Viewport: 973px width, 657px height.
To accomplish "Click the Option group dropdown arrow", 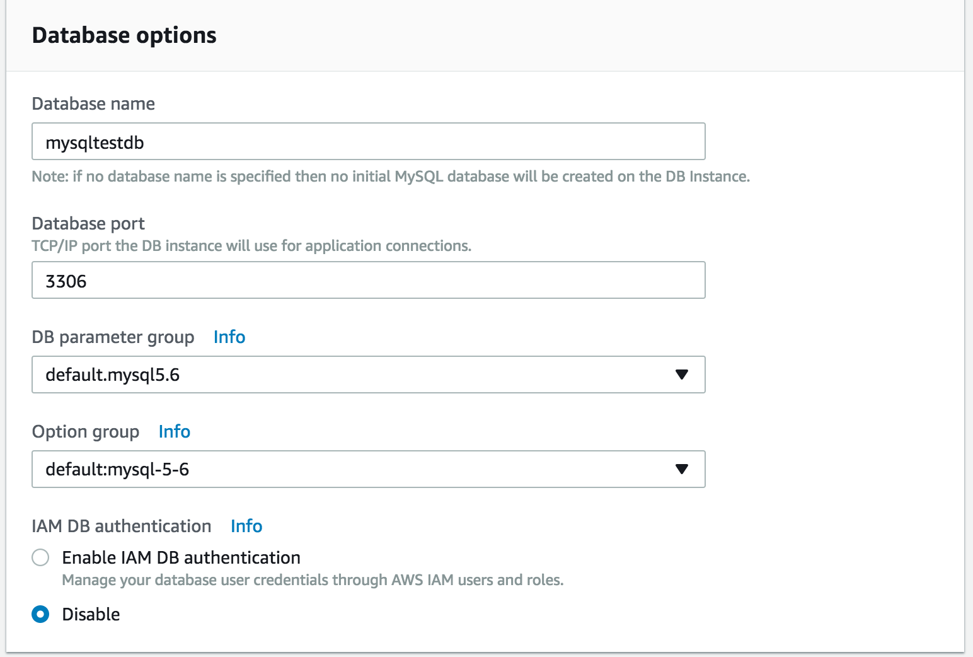I will click(681, 469).
